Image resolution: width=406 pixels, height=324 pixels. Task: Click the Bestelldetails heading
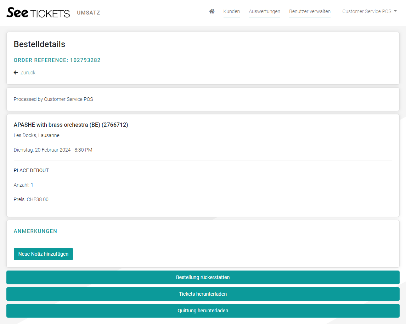(x=39, y=44)
